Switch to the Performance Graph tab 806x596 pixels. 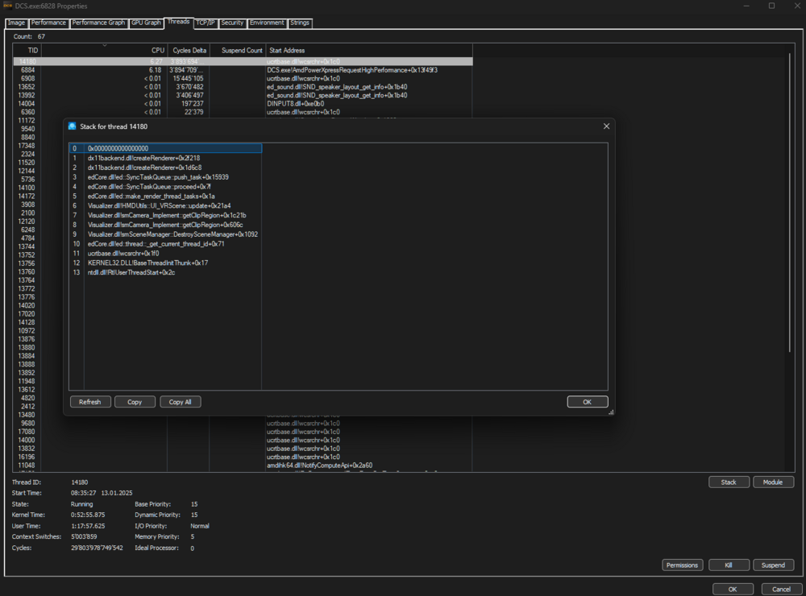pyautogui.click(x=98, y=23)
